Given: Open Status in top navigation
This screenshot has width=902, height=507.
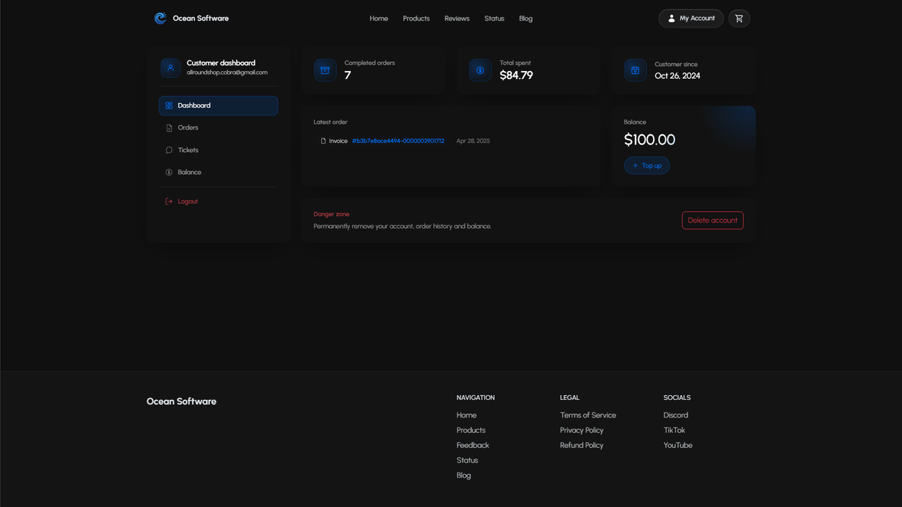Looking at the screenshot, I should 495,18.
